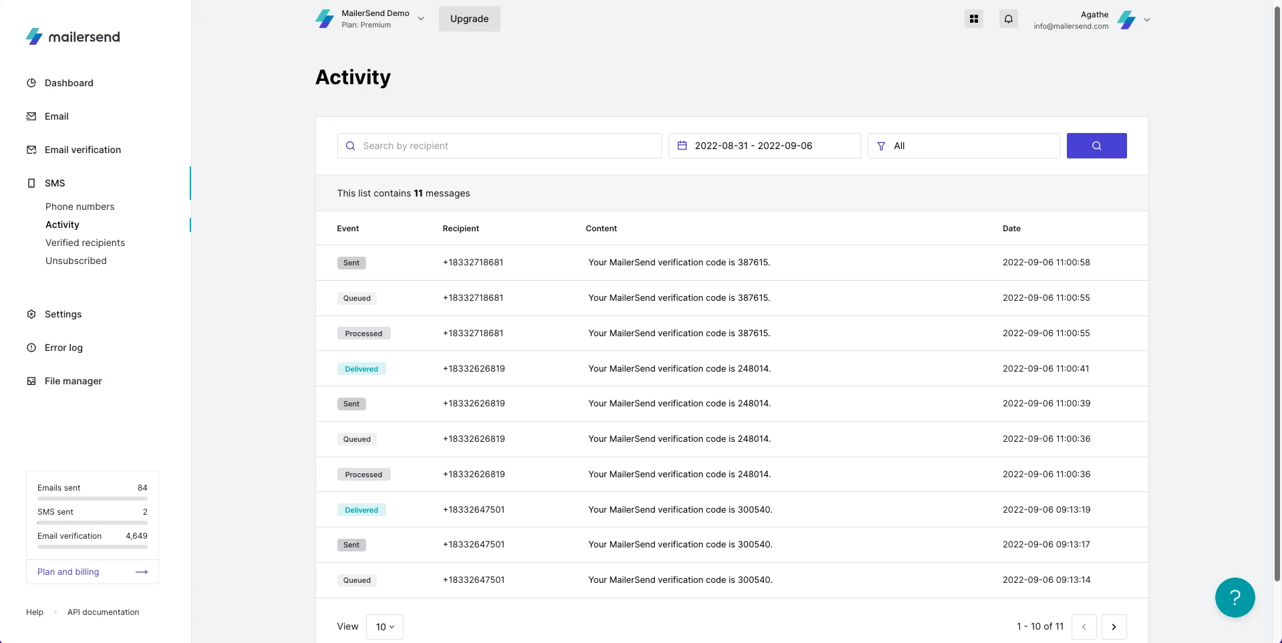1282x643 pixels.
Task: Click the SMS sent usage bar
Action: [x=92, y=523]
